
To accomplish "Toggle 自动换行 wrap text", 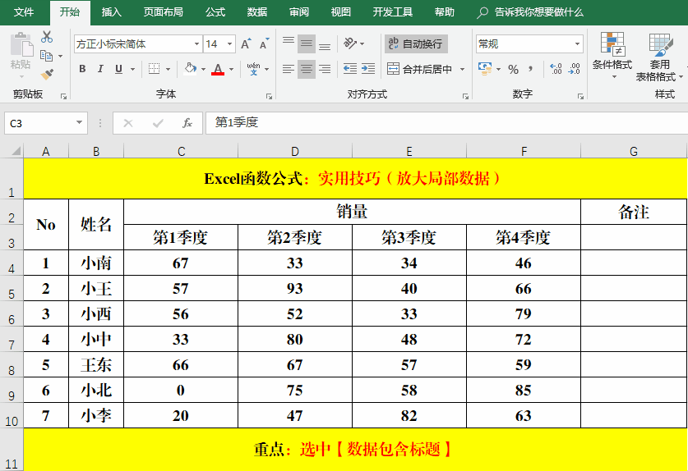I will tap(415, 44).
